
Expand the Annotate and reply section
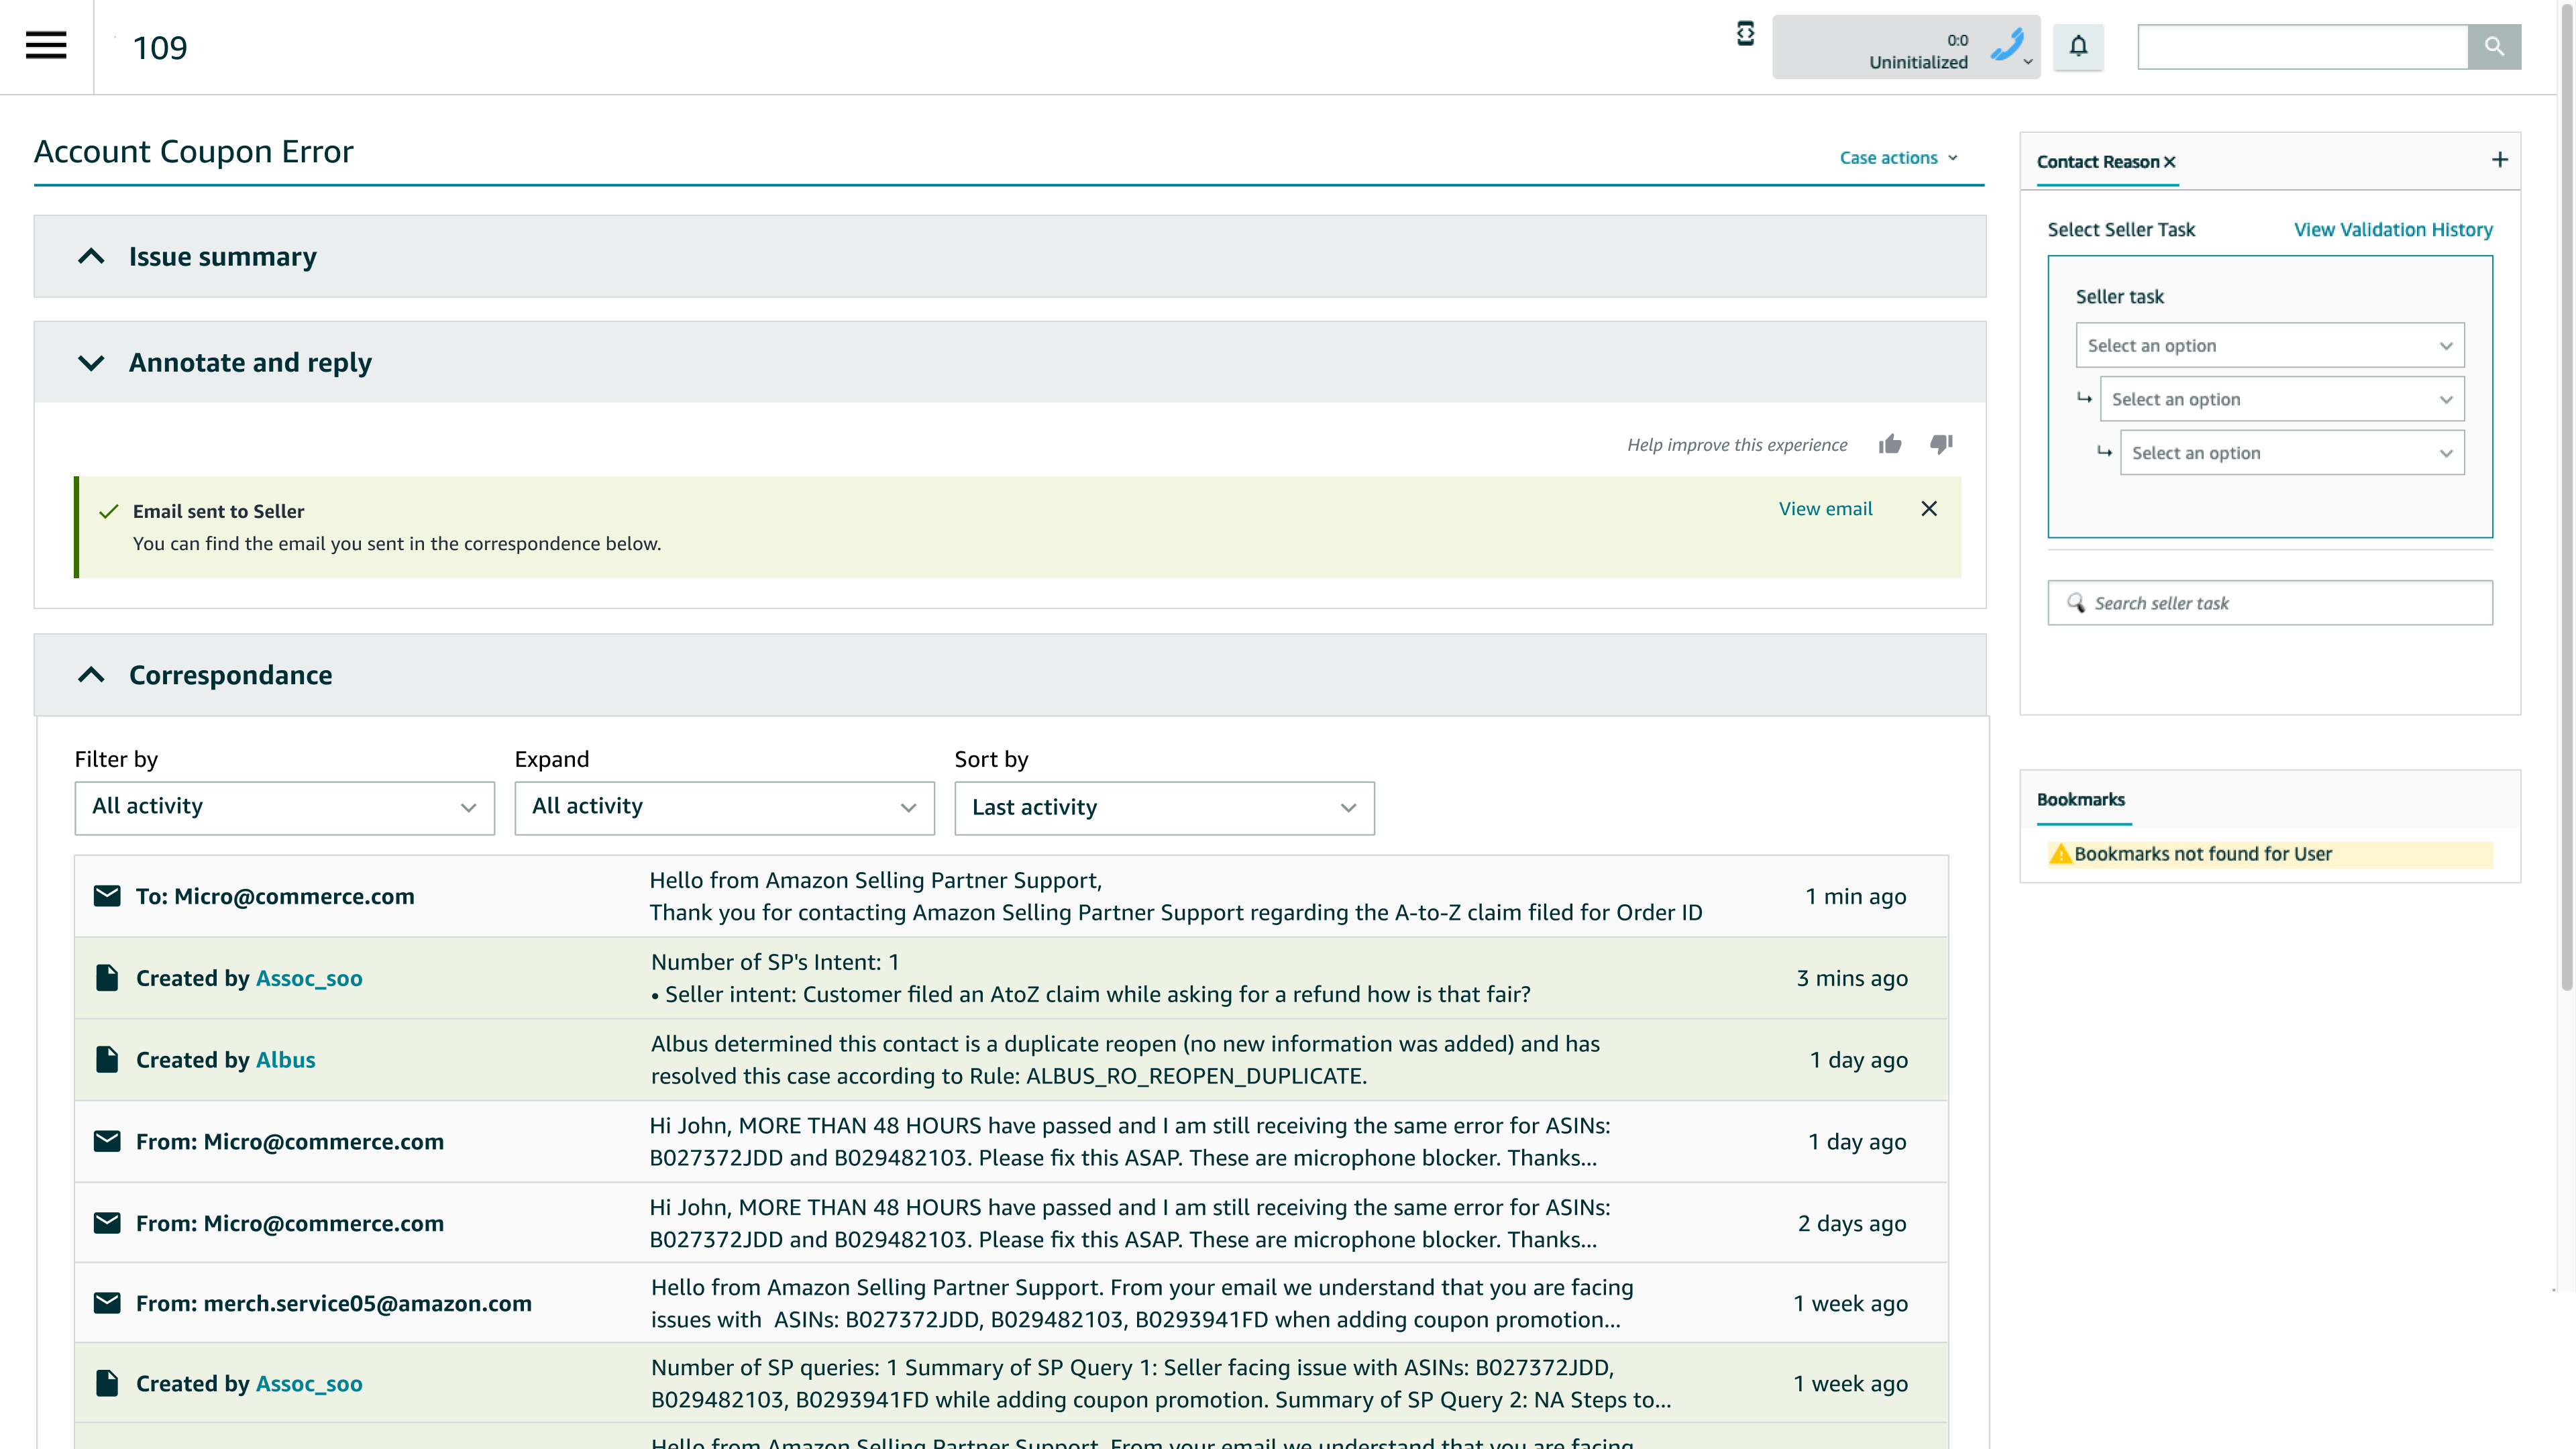(93, 363)
